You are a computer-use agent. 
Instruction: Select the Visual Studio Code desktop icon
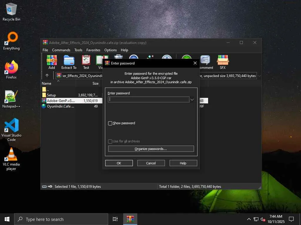coord(11,130)
